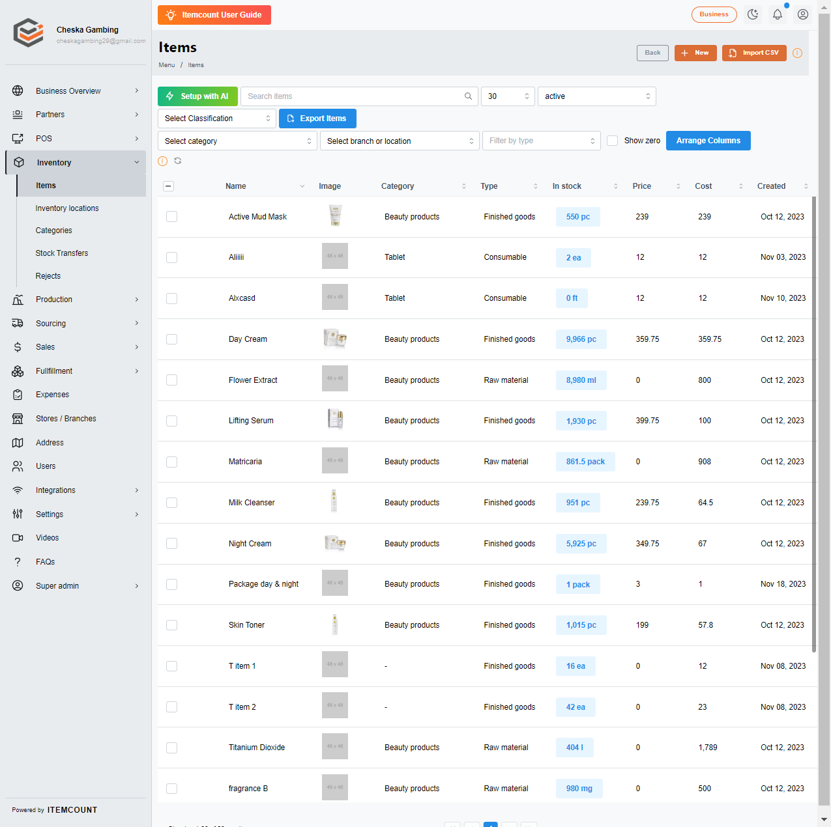Click the Back button
831x827 pixels.
pyautogui.click(x=652, y=53)
